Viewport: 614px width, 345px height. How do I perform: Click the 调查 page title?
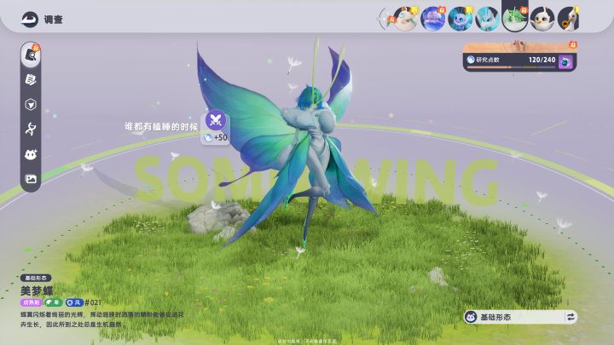pos(53,20)
